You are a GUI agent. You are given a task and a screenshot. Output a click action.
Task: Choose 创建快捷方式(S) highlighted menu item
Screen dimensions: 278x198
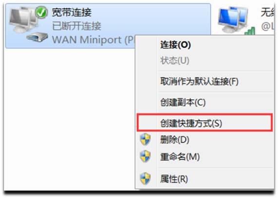coord(204,123)
